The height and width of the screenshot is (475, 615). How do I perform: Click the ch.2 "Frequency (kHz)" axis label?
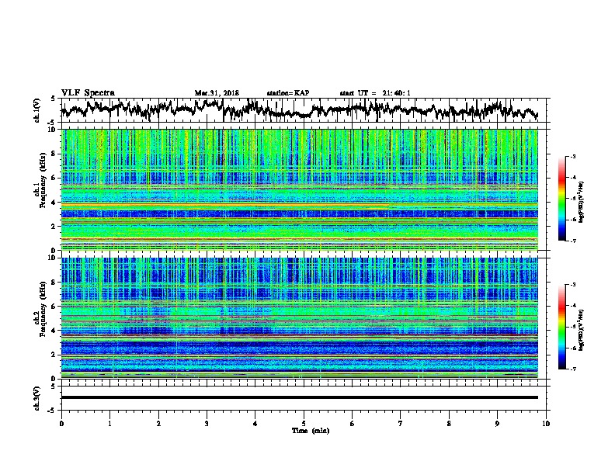click(43, 309)
